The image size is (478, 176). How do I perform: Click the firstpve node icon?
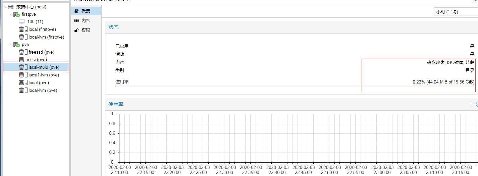[16, 14]
